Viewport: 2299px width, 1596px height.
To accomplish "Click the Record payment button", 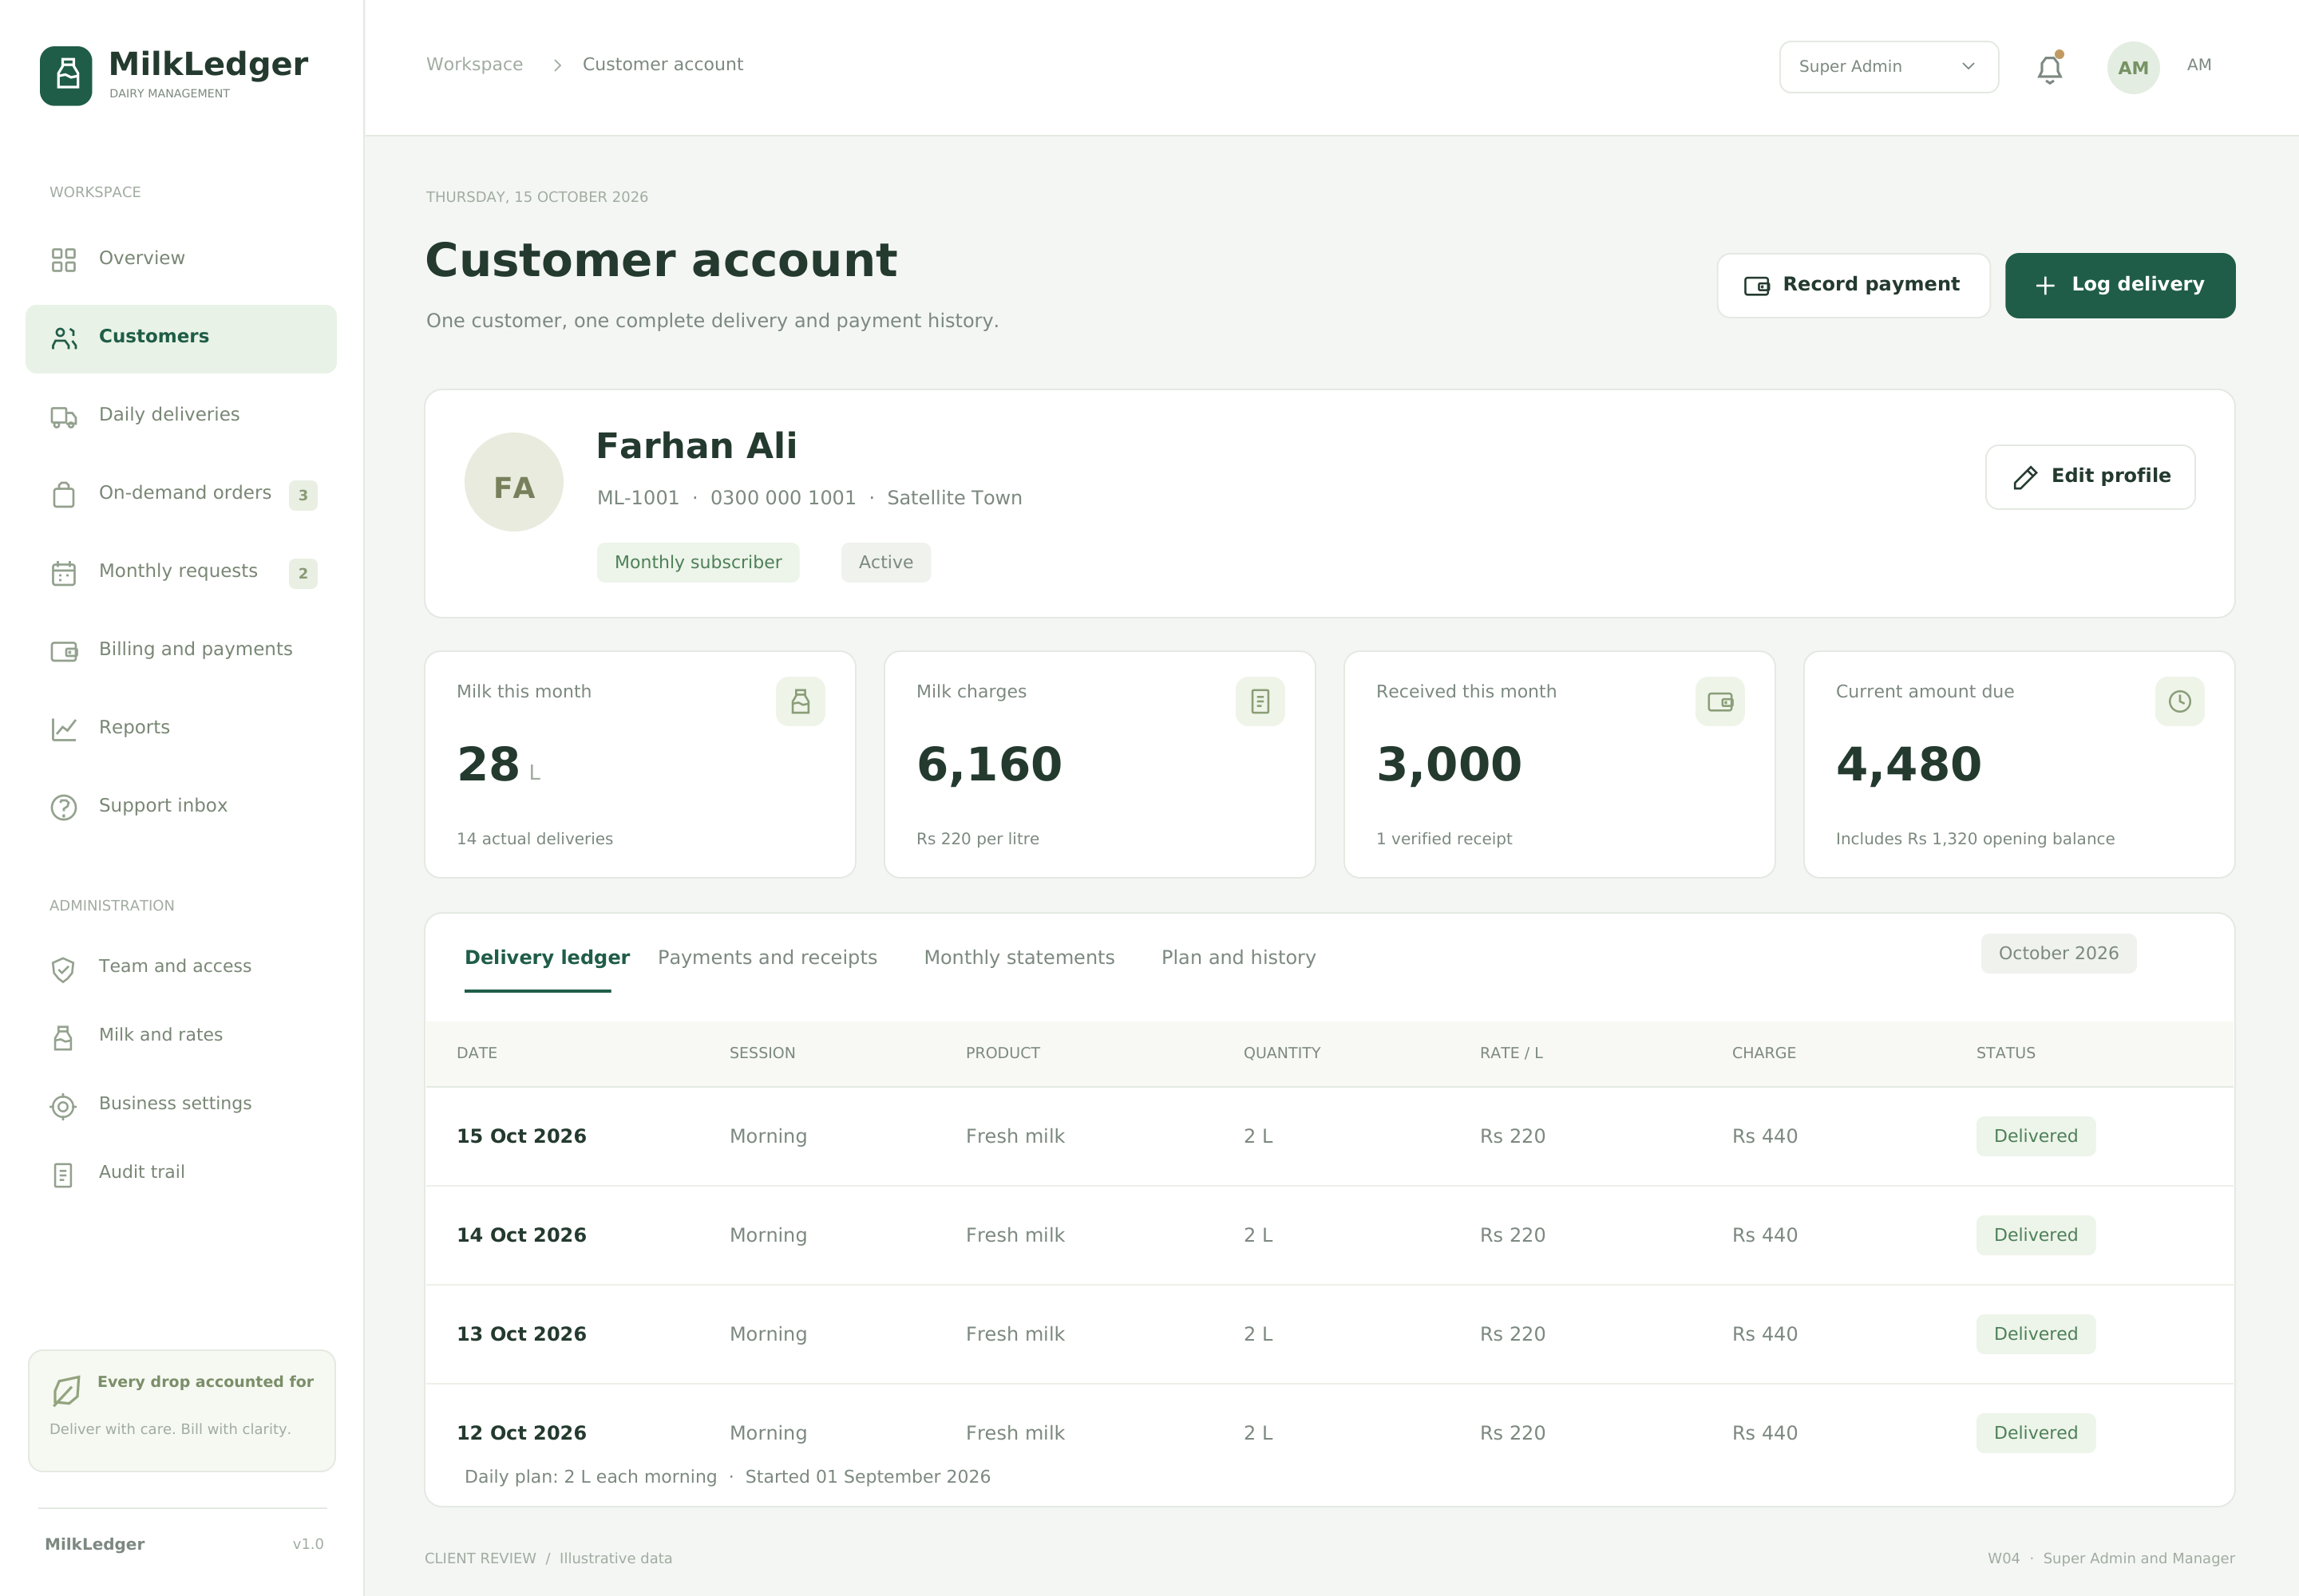I will (x=1853, y=285).
